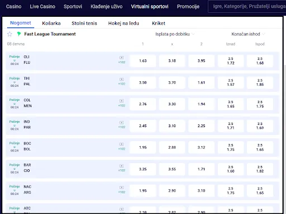Bet on COL-MEN draw at 3.30
This screenshot has height=214, width=286.
pyautogui.click(x=172, y=104)
